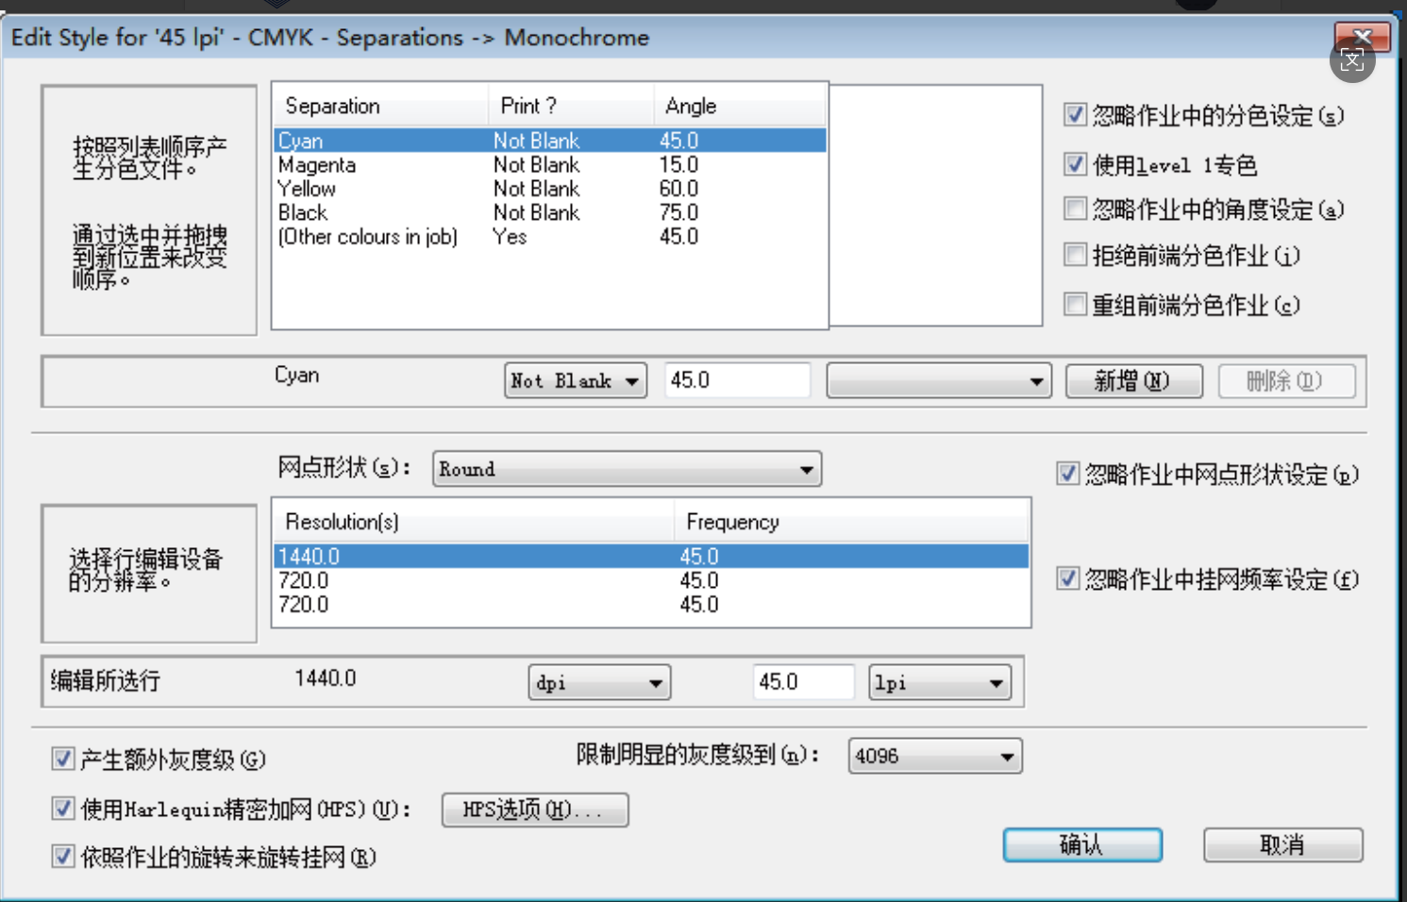The width and height of the screenshot is (1407, 902).
Task: Close the Edit Style dialog window
Action: [1362, 36]
